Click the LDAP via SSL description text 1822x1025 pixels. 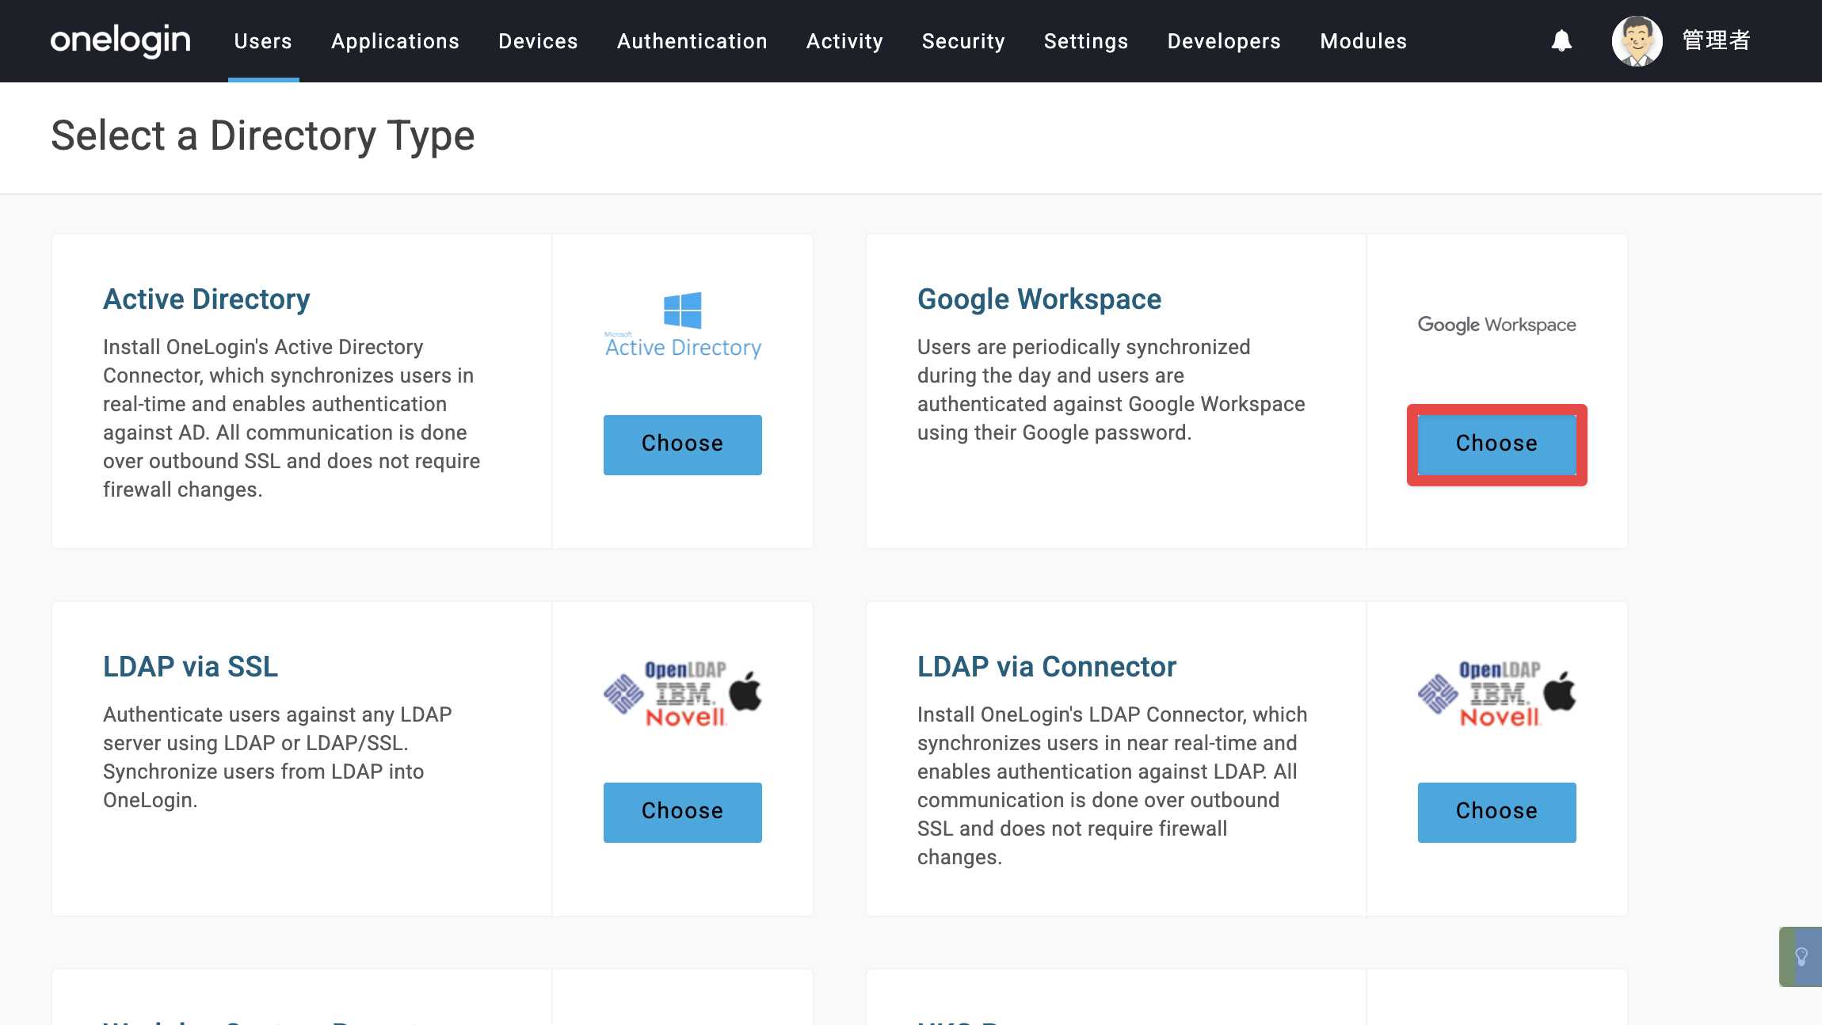277,757
